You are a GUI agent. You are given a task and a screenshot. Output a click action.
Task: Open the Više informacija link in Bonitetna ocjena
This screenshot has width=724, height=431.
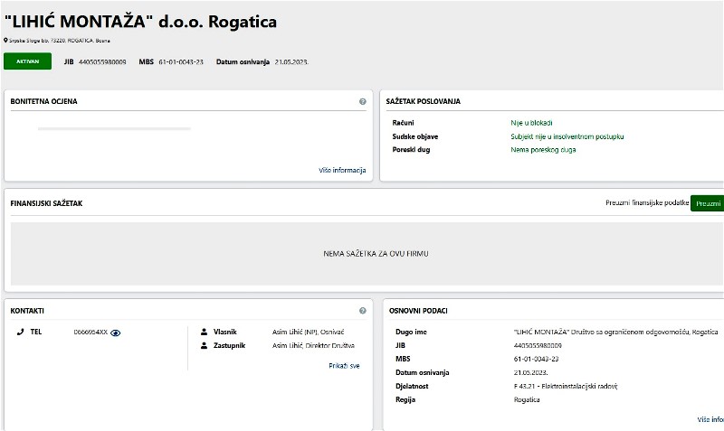click(x=342, y=170)
